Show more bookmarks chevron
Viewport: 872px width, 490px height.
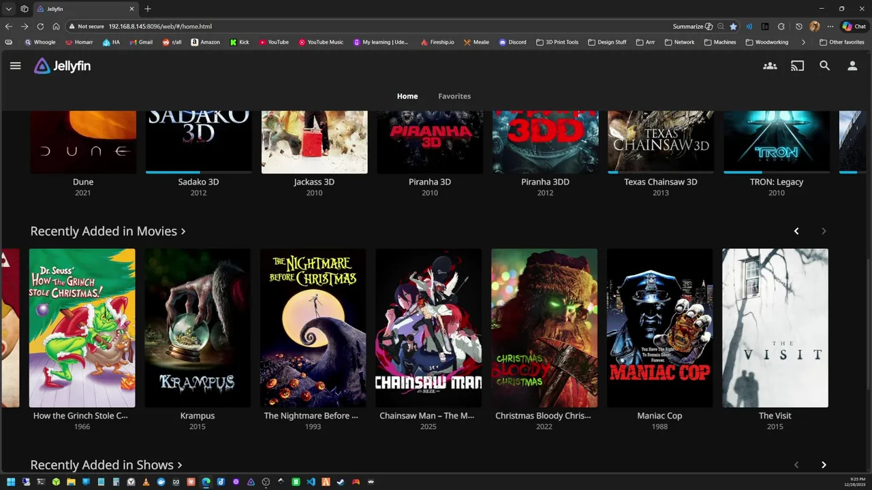point(803,42)
